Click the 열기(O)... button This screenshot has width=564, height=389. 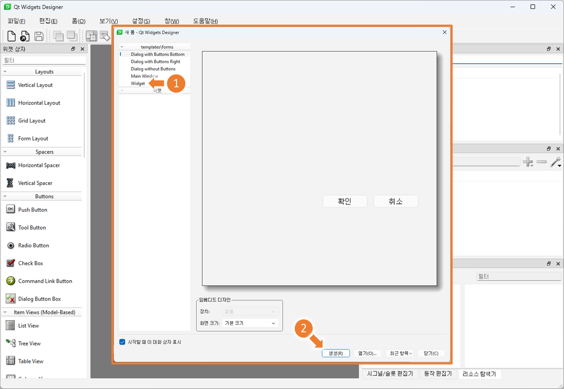click(368, 353)
